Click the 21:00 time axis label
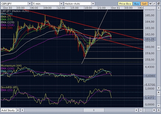161x114 pixels. click(102, 8)
